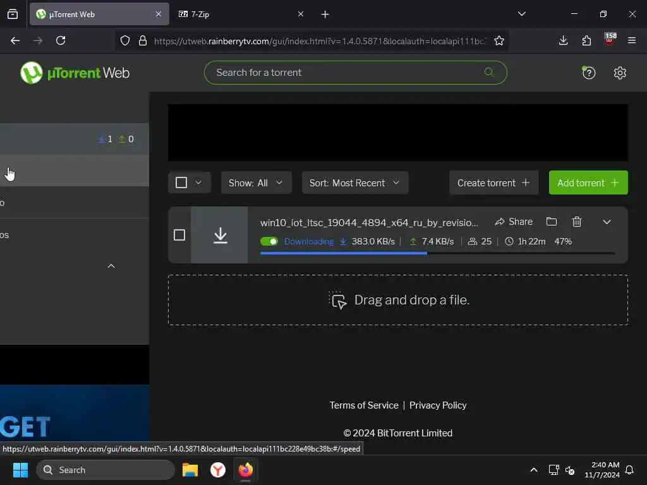Image resolution: width=647 pixels, height=485 pixels.
Task: Toggle the Downloading on/off switch
Action: click(269, 241)
